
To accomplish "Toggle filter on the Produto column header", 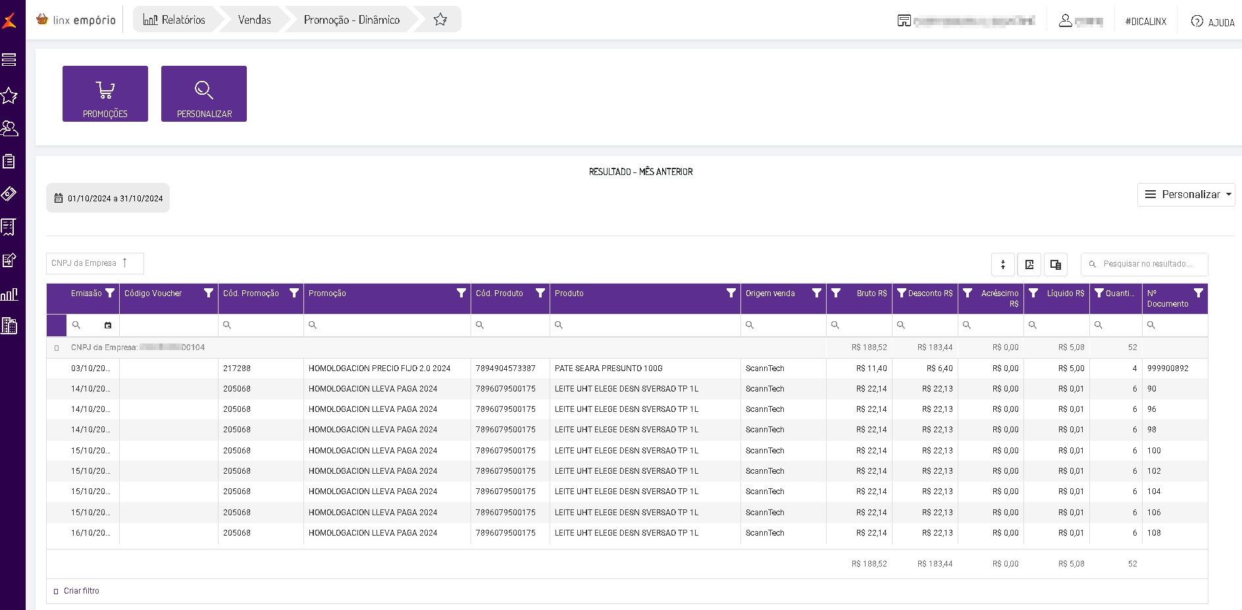I will pyautogui.click(x=731, y=293).
